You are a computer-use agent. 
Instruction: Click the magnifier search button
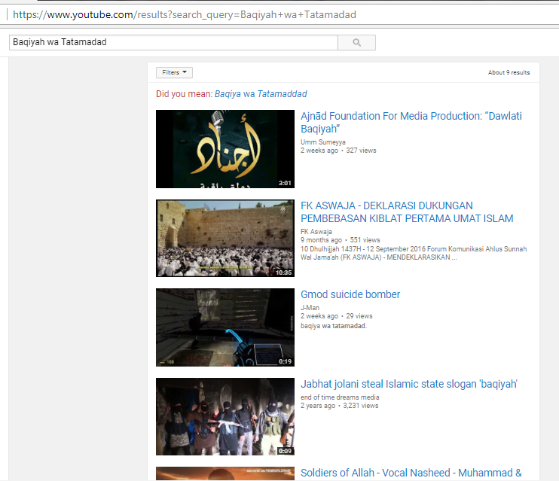point(356,42)
